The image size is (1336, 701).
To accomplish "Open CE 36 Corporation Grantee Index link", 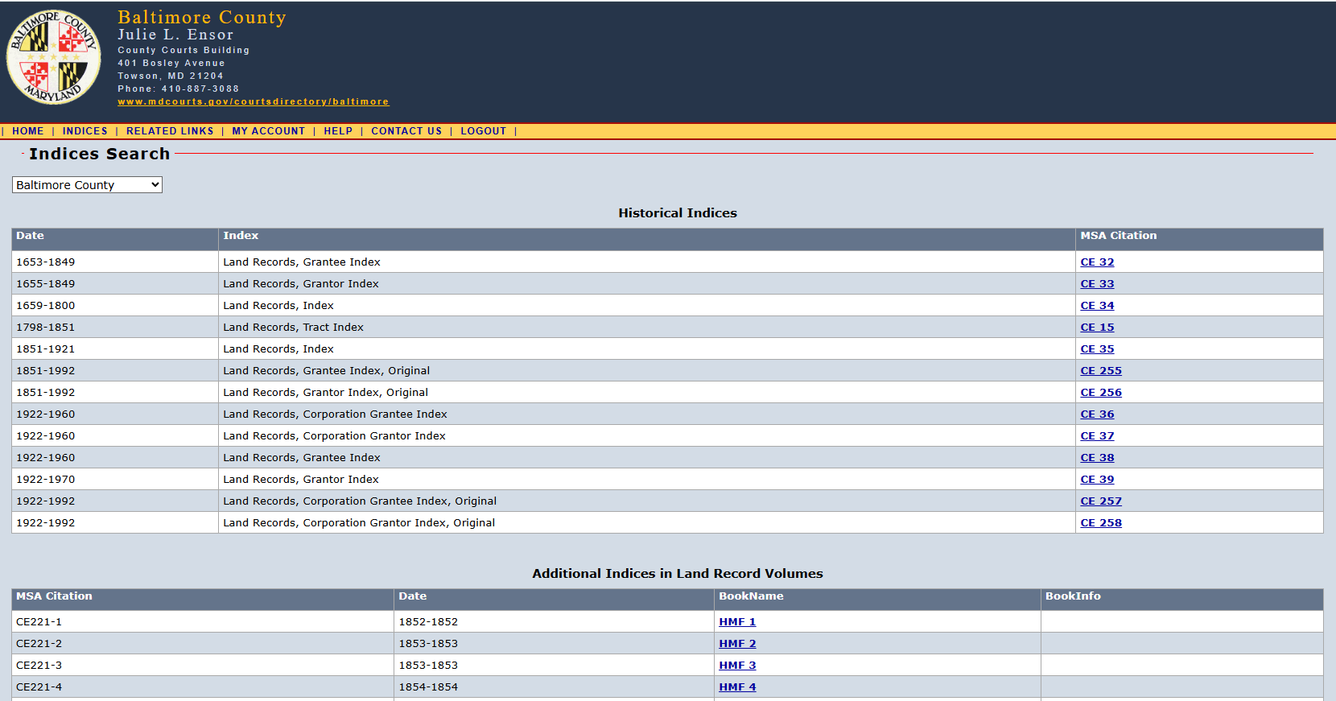I will coord(1097,414).
